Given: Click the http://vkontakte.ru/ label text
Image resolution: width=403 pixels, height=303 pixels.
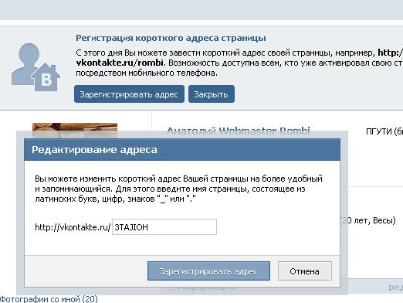Looking at the screenshot, I should pos(73,227).
